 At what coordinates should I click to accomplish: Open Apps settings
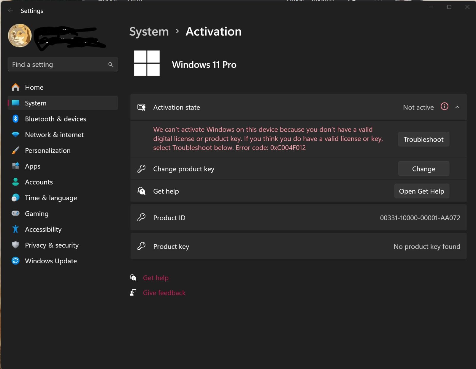point(63,166)
